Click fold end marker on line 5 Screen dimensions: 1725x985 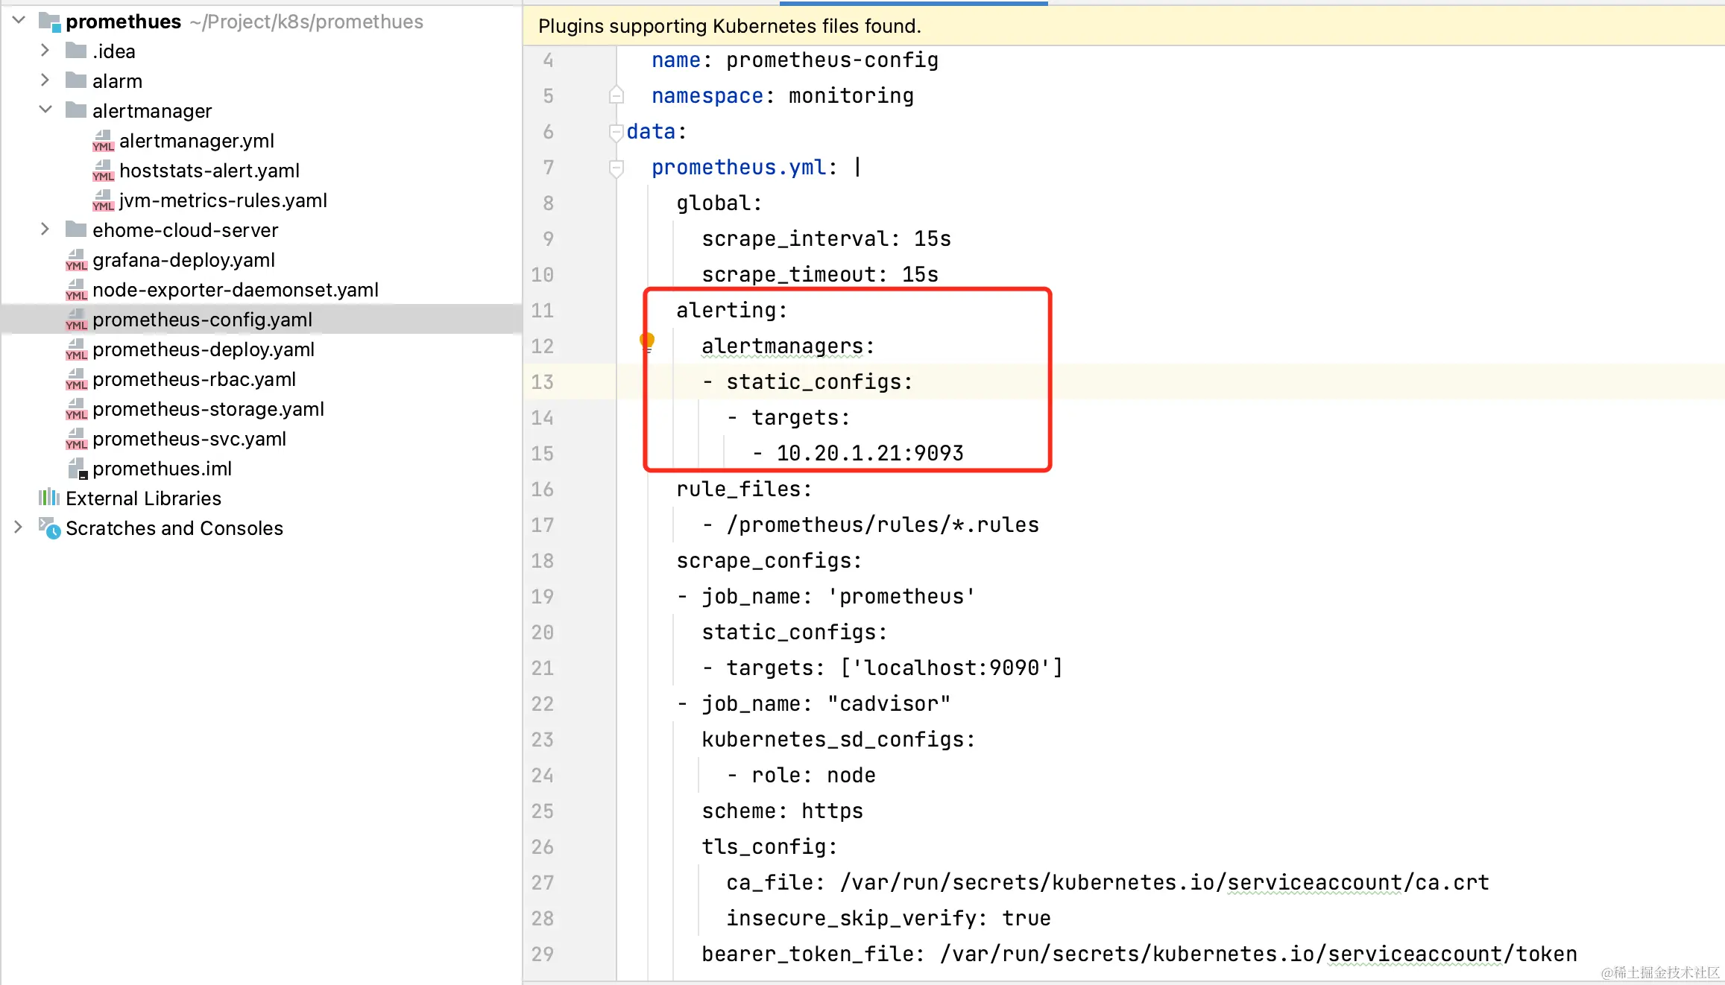tap(616, 96)
